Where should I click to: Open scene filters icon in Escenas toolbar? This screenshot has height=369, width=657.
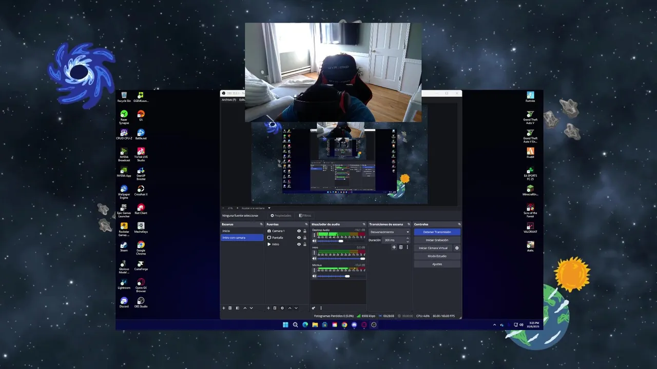pos(237,308)
